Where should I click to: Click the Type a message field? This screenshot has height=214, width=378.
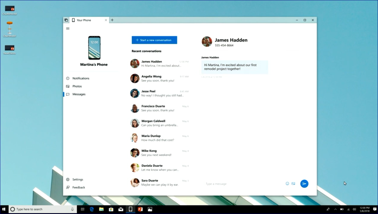click(x=242, y=184)
